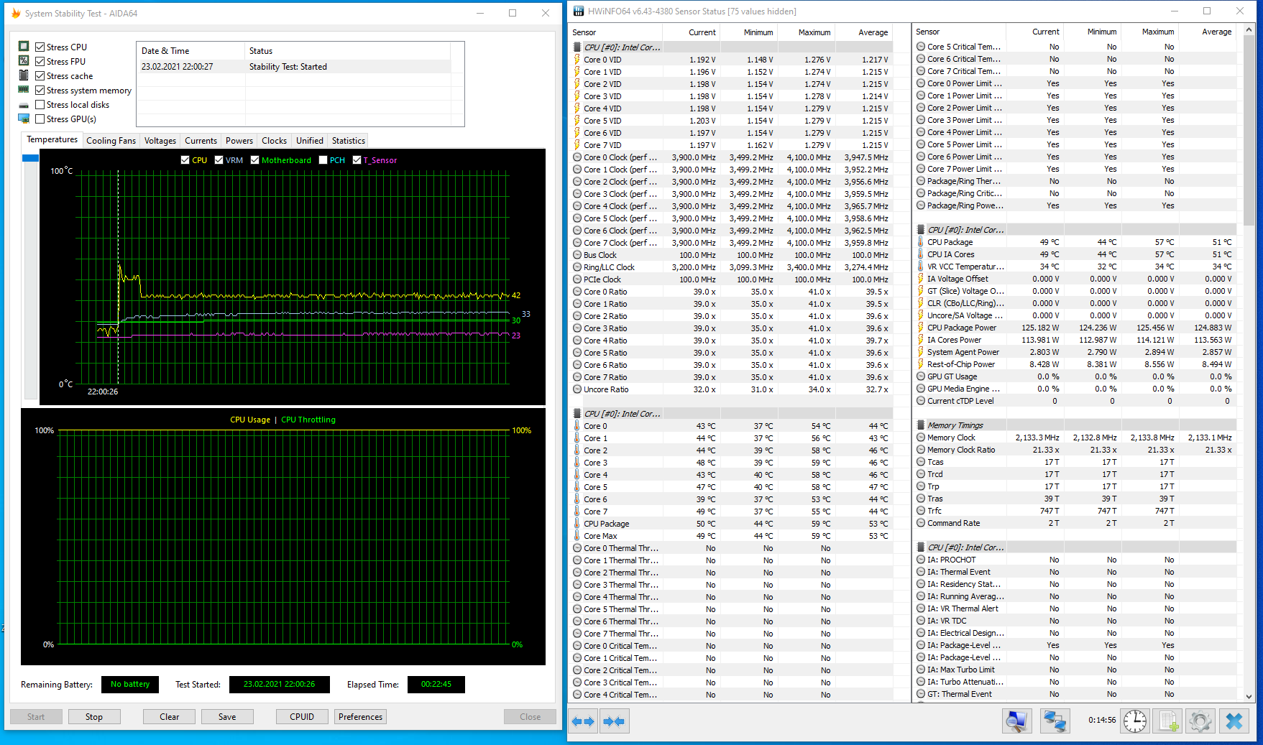Open AIDA64 test Preferences
Viewport: 1263px width, 745px height.
point(361,717)
